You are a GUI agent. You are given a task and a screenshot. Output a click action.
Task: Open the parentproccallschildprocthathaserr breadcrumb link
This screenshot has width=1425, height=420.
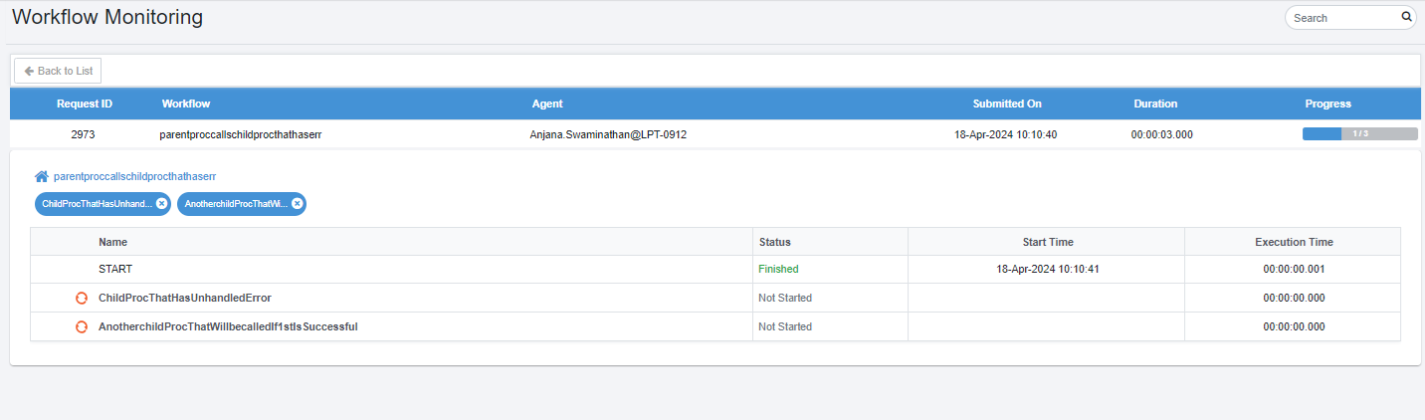pyautogui.click(x=134, y=176)
